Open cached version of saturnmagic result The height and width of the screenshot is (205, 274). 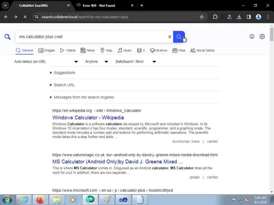pyautogui.click(x=212, y=177)
